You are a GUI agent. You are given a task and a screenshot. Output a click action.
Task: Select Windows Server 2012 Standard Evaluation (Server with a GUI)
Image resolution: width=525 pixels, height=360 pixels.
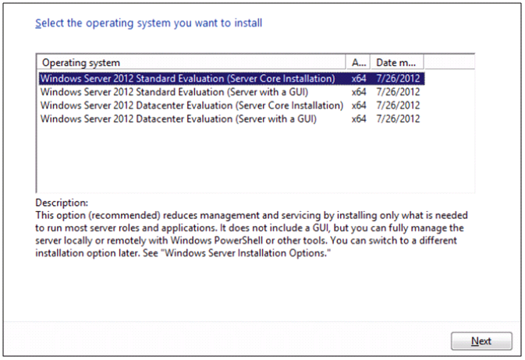click(232, 92)
